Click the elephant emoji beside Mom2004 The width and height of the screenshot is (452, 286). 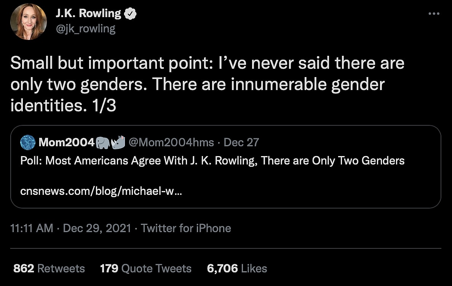coord(103,142)
